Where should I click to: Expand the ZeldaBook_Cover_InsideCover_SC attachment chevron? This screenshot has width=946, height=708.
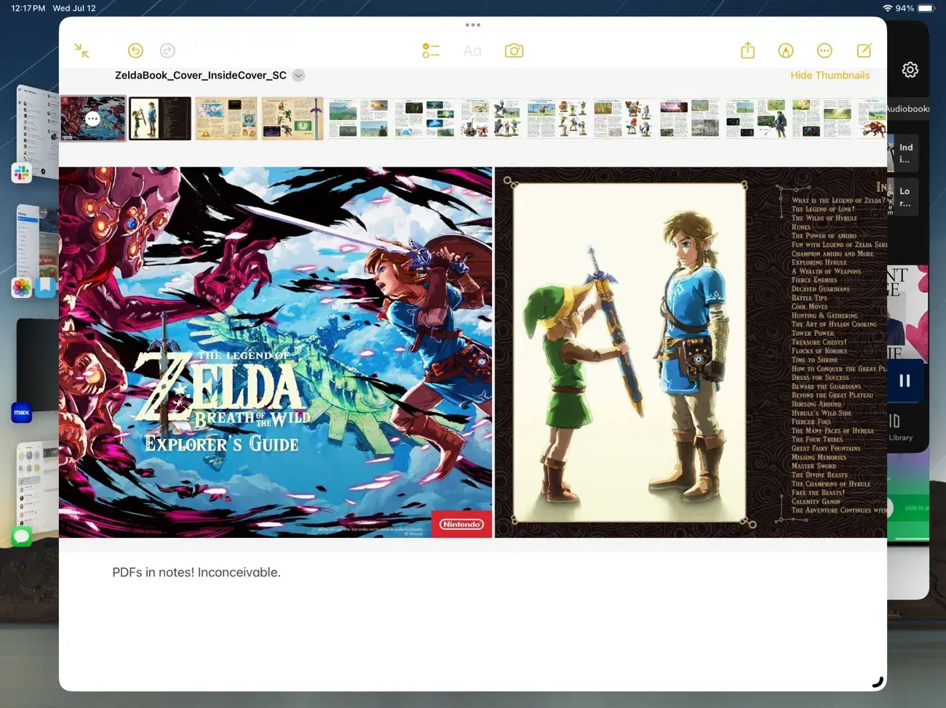coord(298,76)
